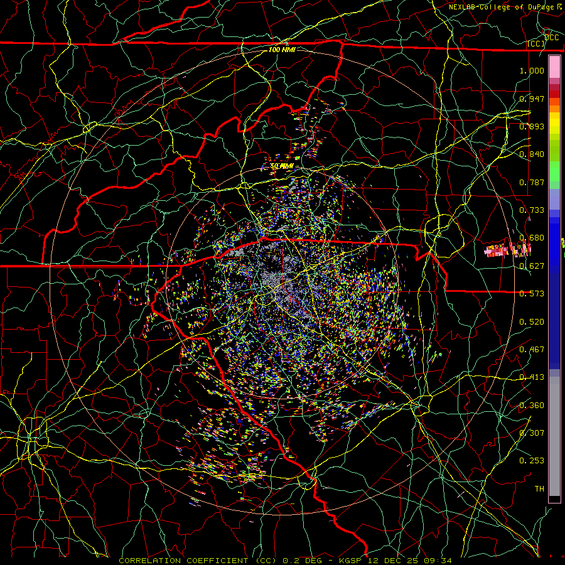Click the 0.893 scale value
Screen dimensions: 565x565
532,126
